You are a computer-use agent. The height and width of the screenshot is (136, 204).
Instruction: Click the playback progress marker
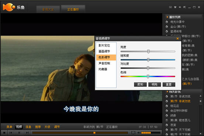point(94,133)
